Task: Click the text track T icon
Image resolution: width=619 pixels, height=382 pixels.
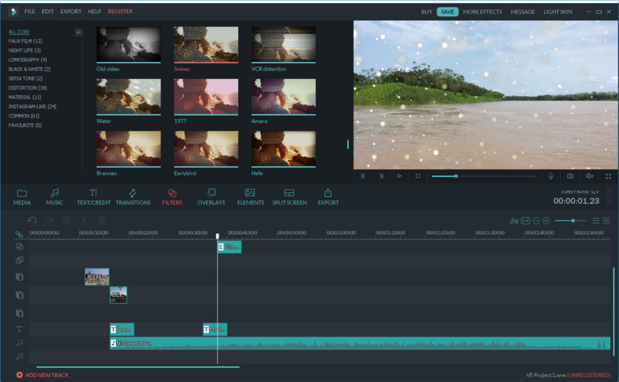Action: pyautogui.click(x=19, y=329)
